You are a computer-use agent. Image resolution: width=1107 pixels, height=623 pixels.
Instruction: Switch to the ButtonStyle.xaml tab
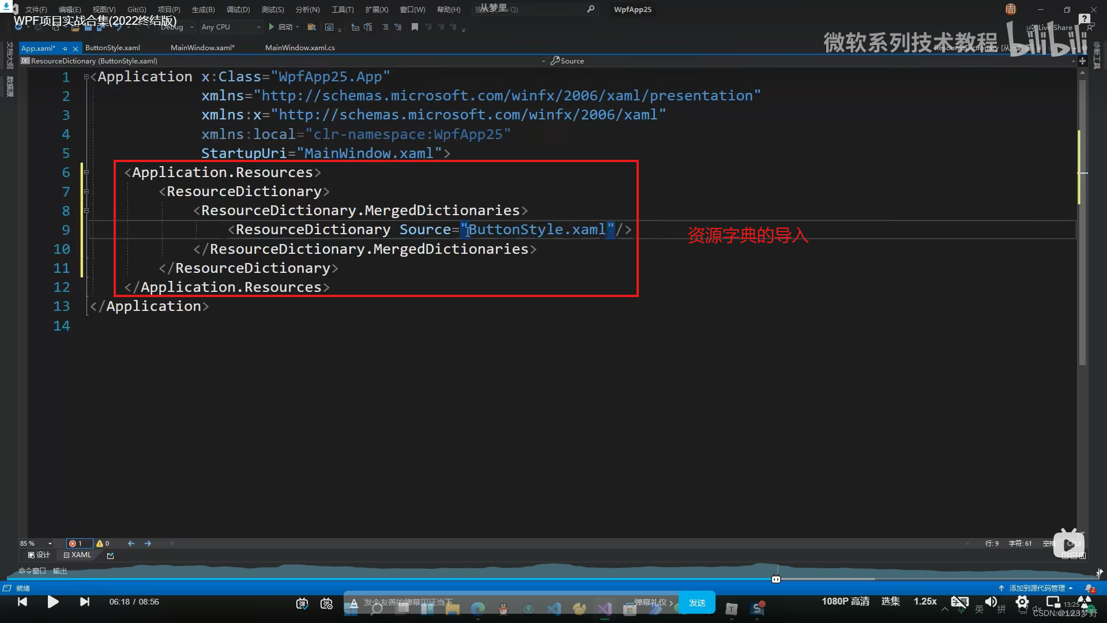tap(112, 48)
